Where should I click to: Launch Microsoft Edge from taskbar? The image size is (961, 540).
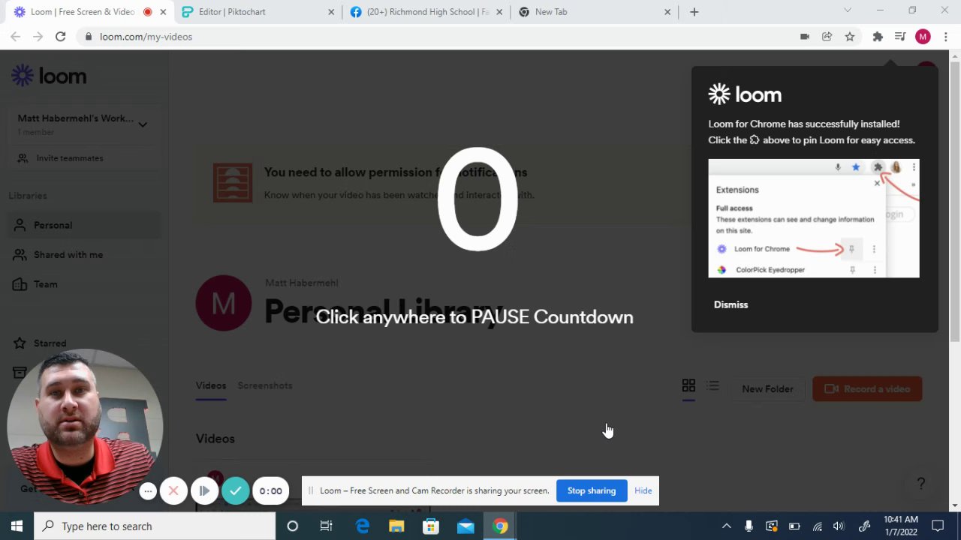click(x=362, y=526)
